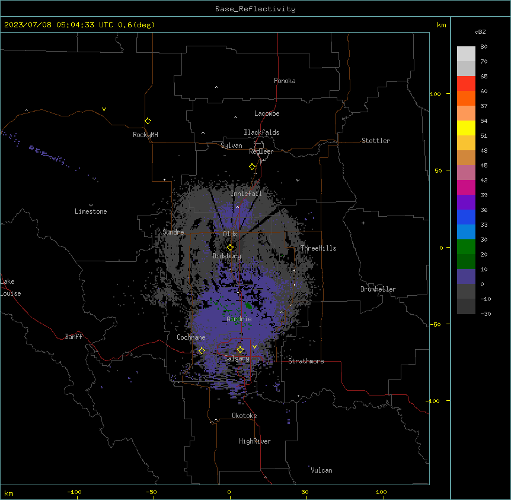Click the Lake Louise label at left edge
The image size is (511, 500).
11,287
